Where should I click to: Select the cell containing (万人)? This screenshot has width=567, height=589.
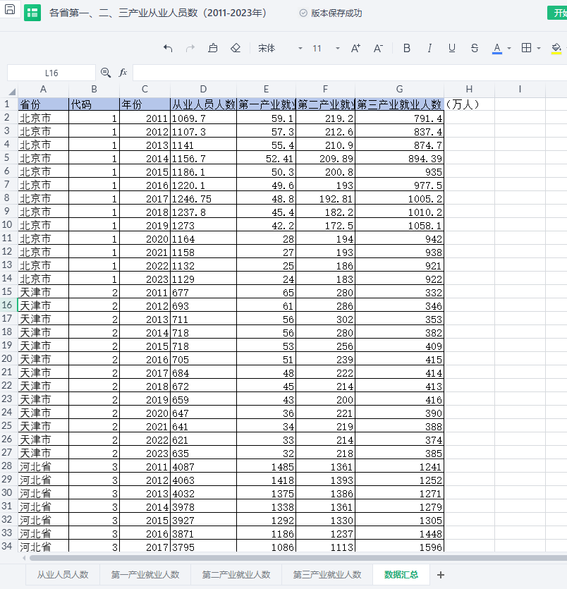click(469, 104)
